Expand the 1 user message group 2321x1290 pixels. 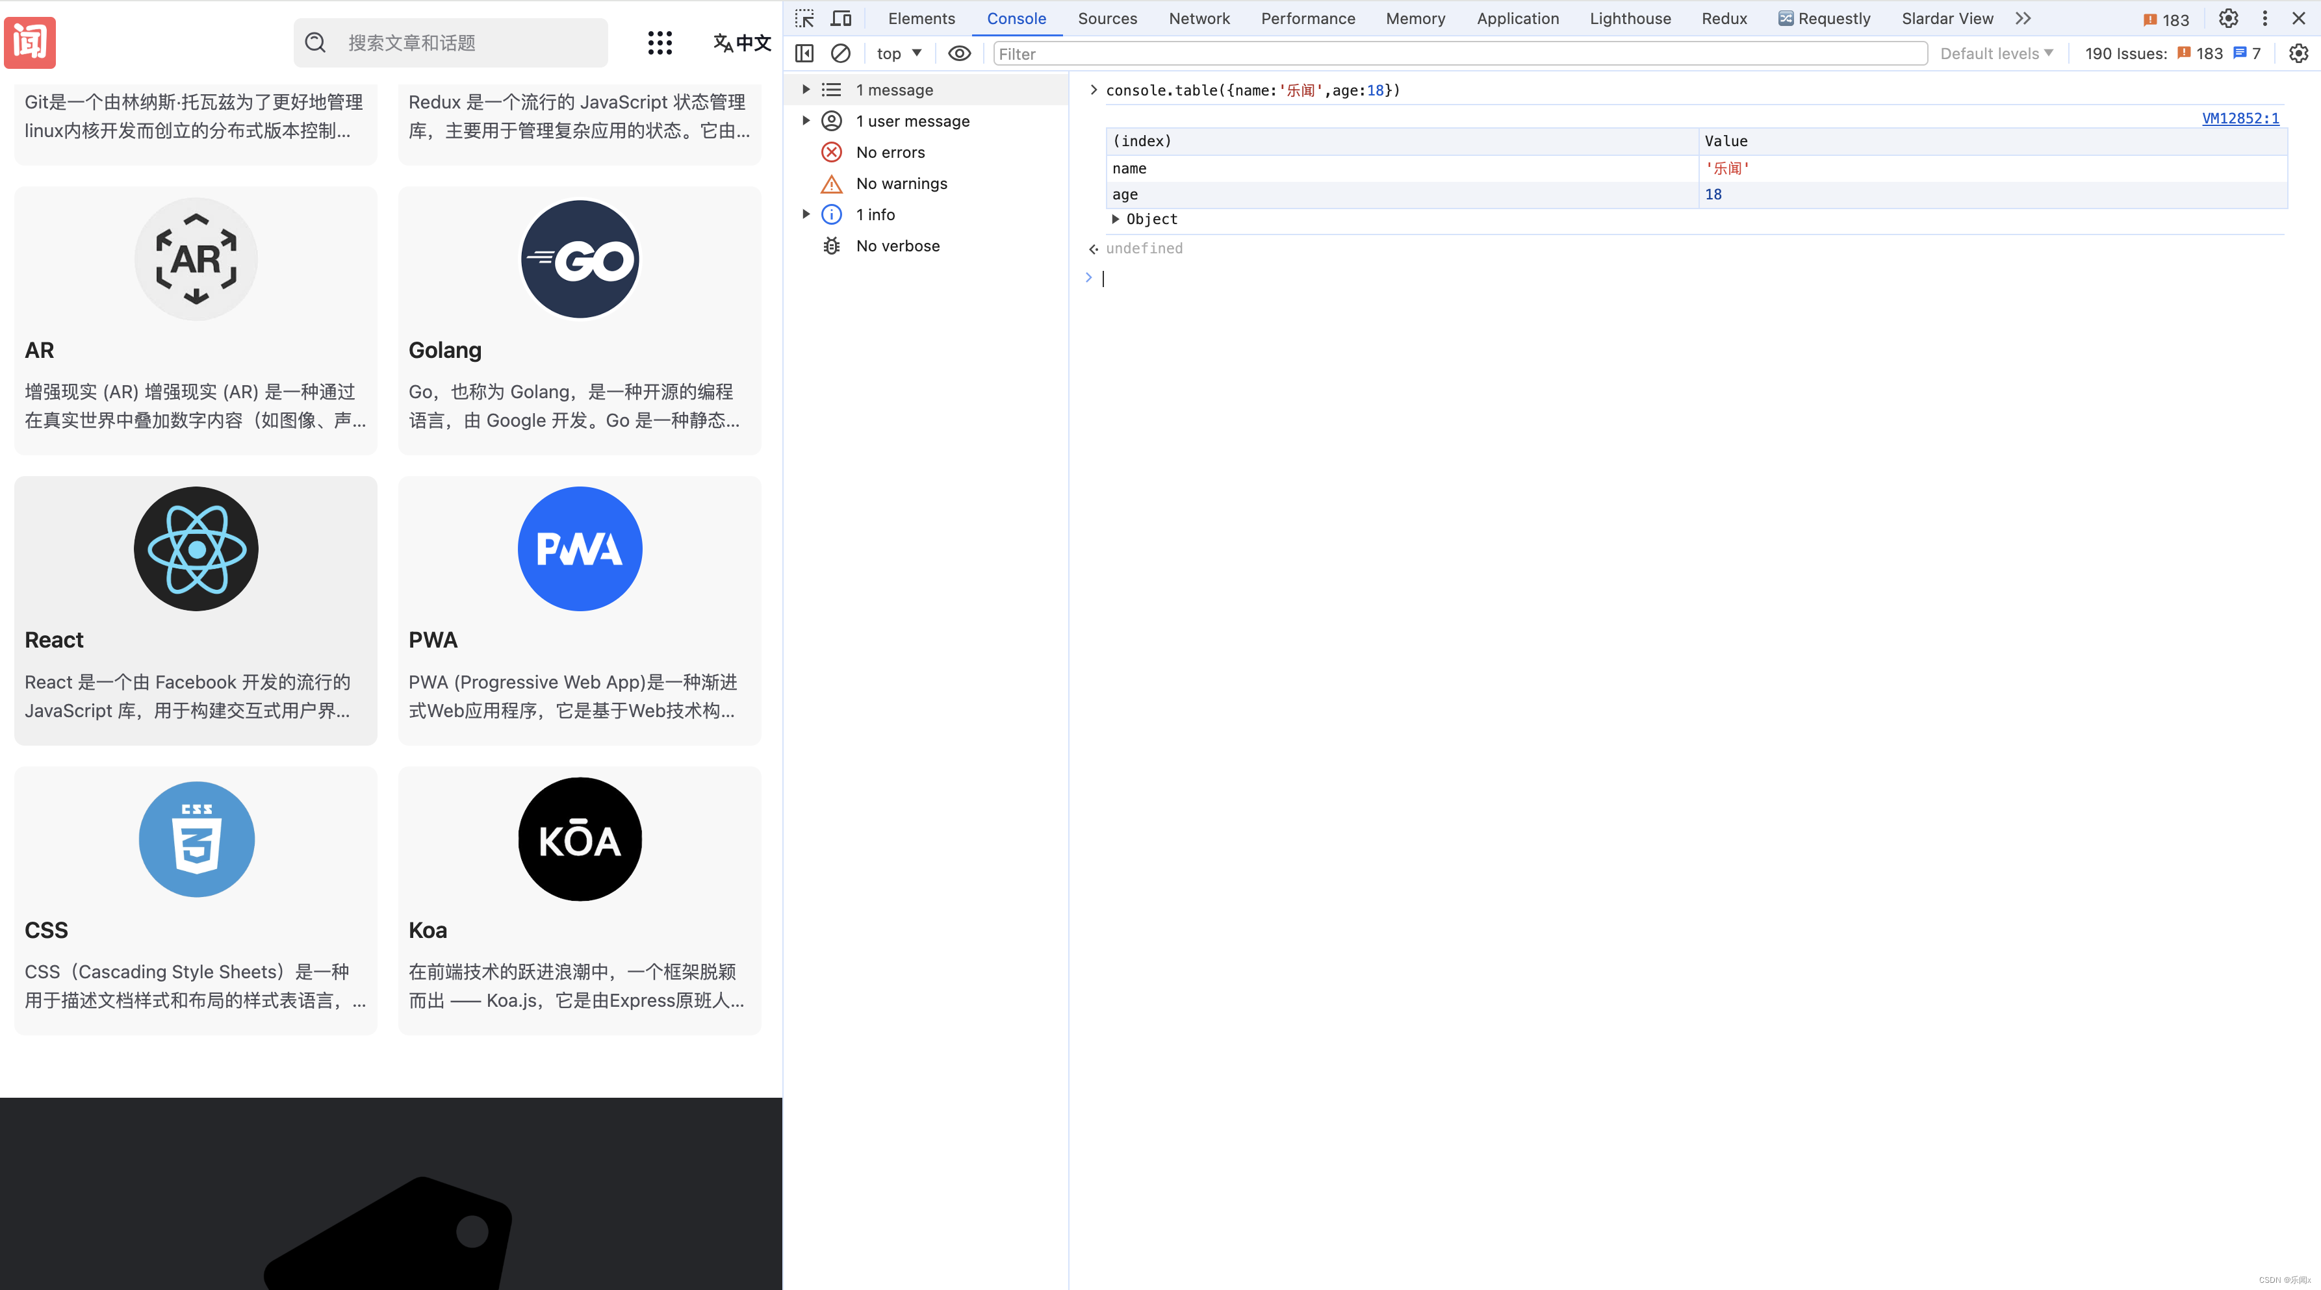(806, 120)
